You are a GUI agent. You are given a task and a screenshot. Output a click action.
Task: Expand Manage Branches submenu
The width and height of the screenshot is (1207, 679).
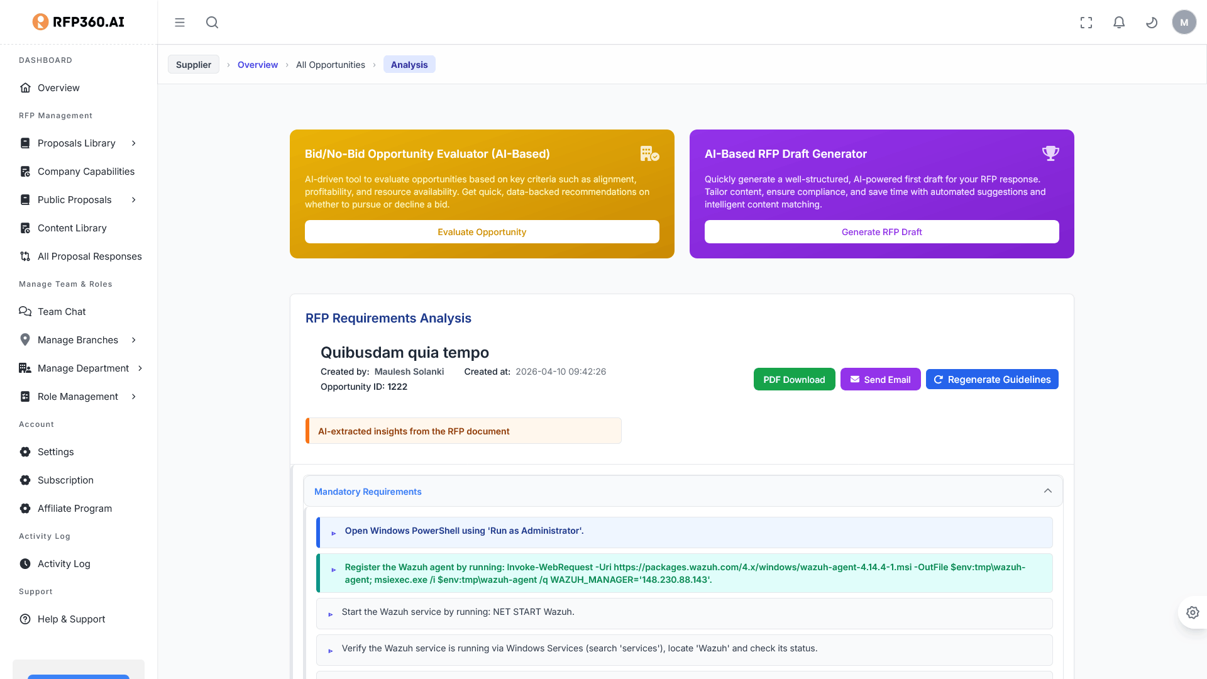[134, 340]
